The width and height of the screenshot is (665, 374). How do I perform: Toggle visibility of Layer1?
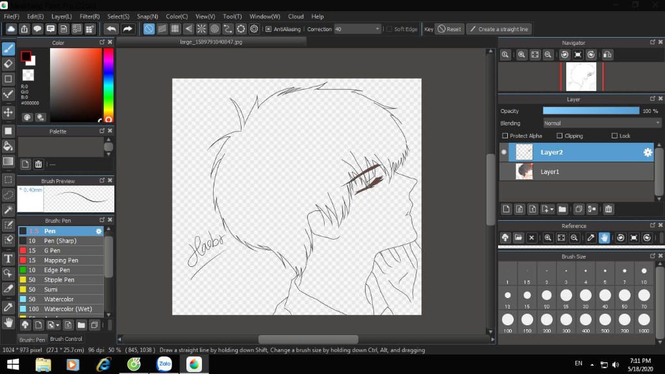click(504, 171)
